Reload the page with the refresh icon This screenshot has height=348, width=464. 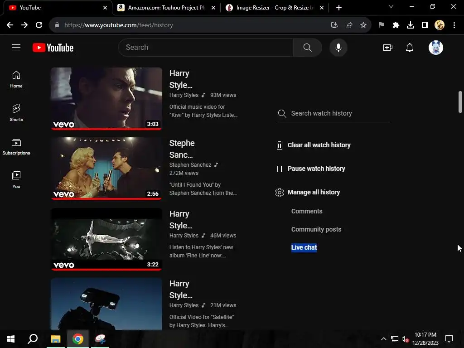point(39,25)
